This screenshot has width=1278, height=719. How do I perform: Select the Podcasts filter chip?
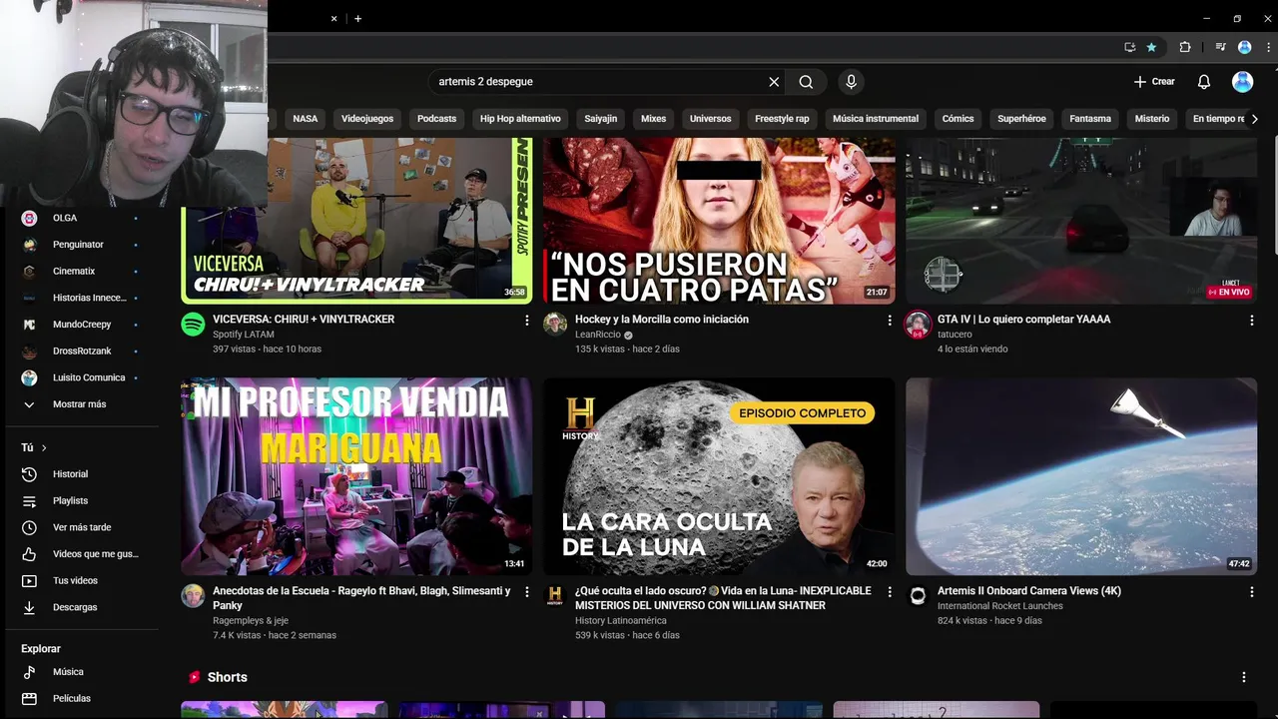(436, 119)
